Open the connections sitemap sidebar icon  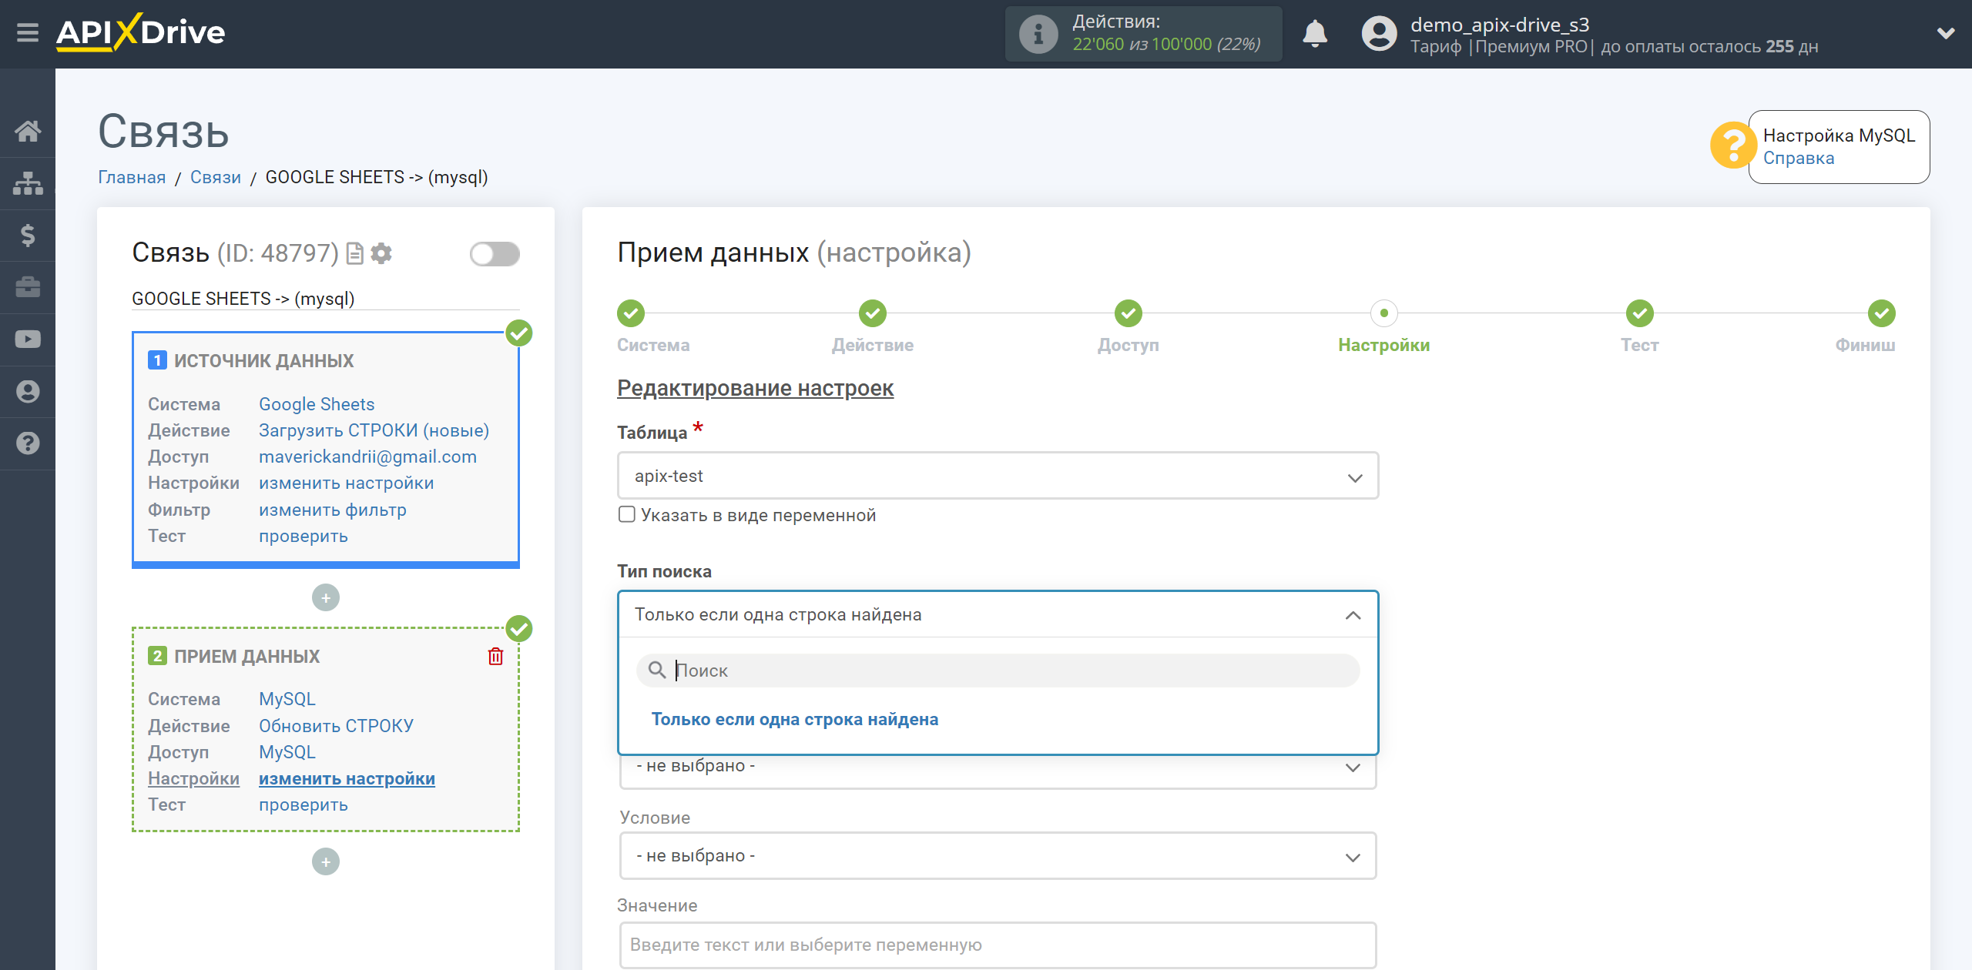[28, 183]
